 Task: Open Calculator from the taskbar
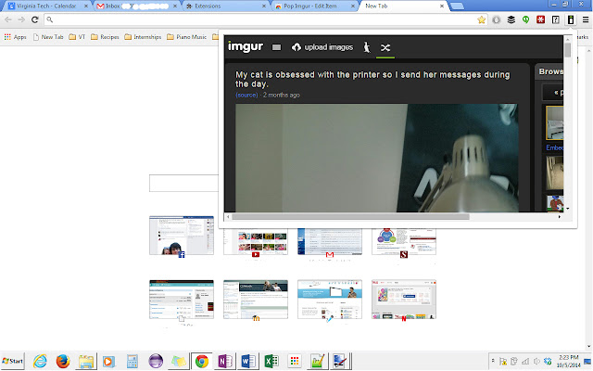(132, 361)
